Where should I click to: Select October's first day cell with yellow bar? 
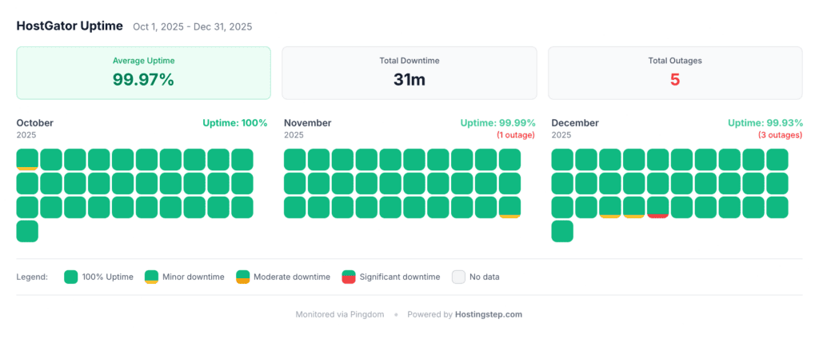click(27, 159)
